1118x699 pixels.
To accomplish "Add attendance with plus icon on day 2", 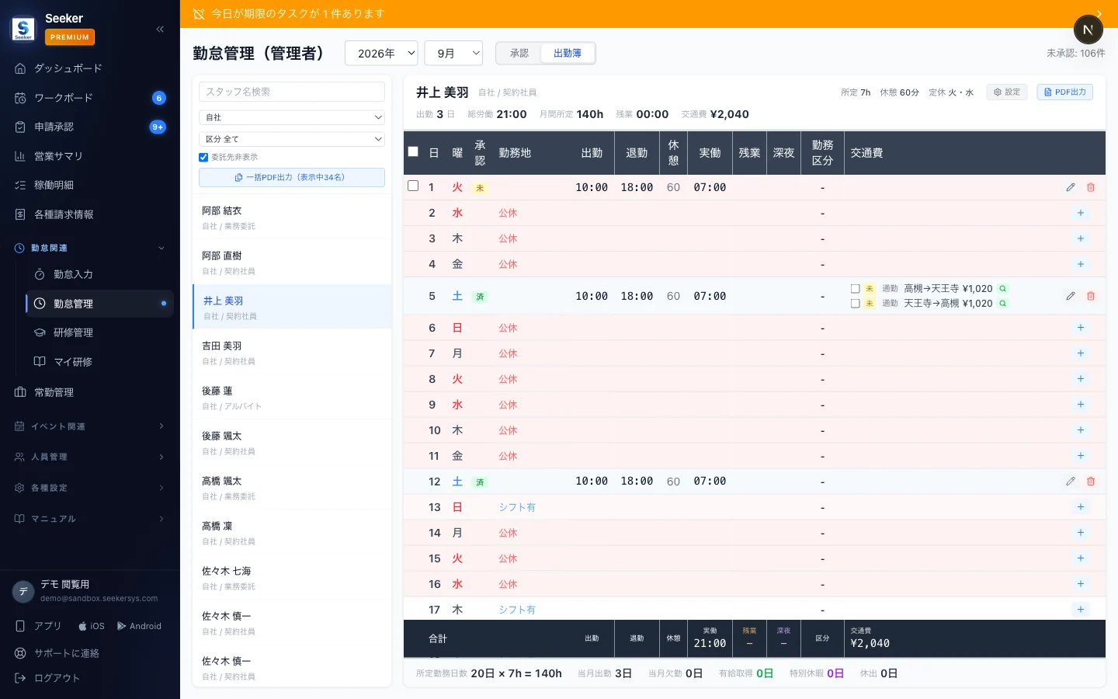I will 1081,213.
